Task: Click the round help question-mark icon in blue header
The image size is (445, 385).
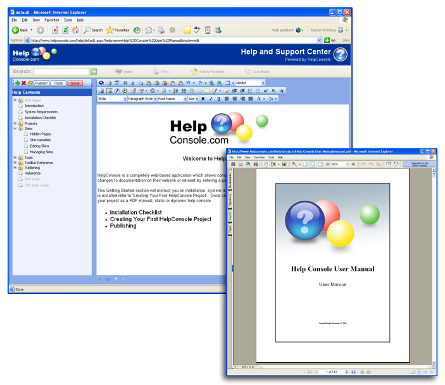Action: coord(341,54)
